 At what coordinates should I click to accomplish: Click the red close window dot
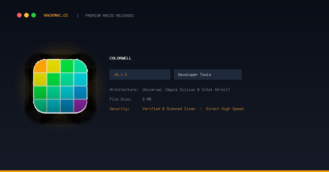pos(19,15)
